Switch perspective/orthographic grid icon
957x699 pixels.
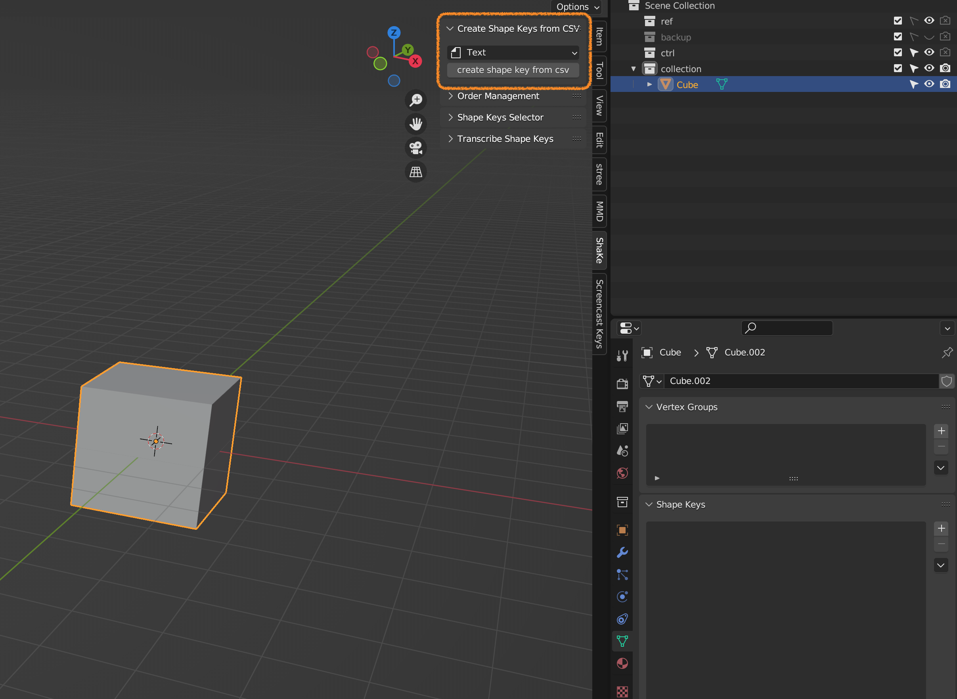pos(415,172)
